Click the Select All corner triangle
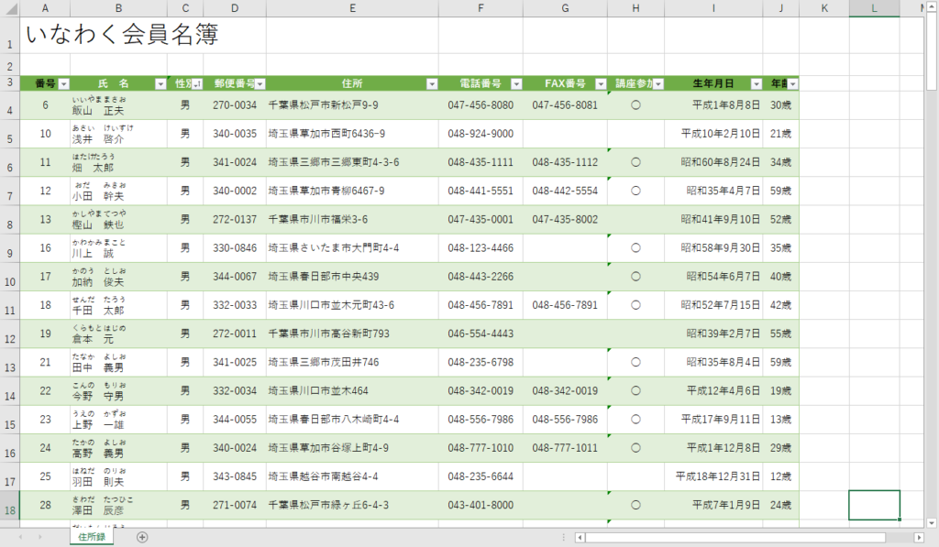939x547 pixels. [10, 8]
